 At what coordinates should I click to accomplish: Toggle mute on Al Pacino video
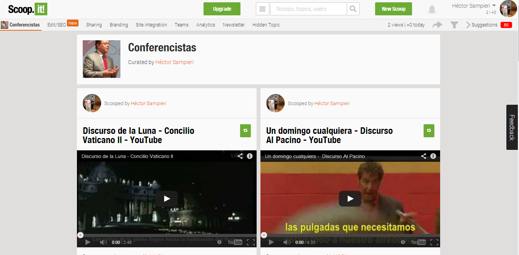point(287,242)
